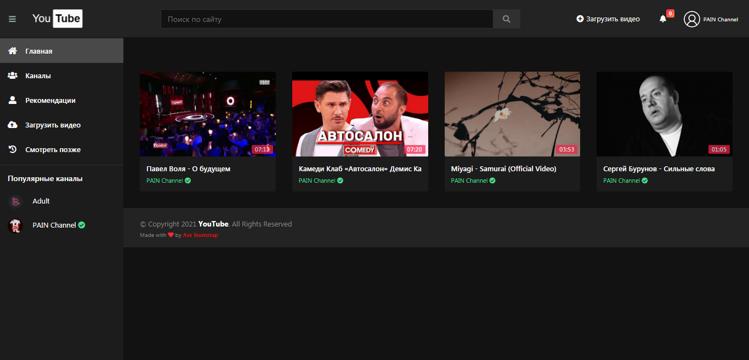Open PAIN Channel link under Бурунов video
Screen dimensions: 749x360
(x=621, y=181)
